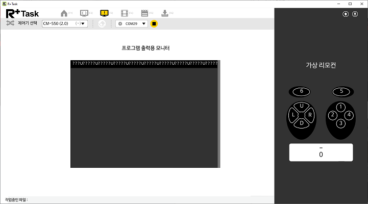Viewport: 368px width, 204px height.
Task: Open the Home tab icon
Action: pos(64,13)
